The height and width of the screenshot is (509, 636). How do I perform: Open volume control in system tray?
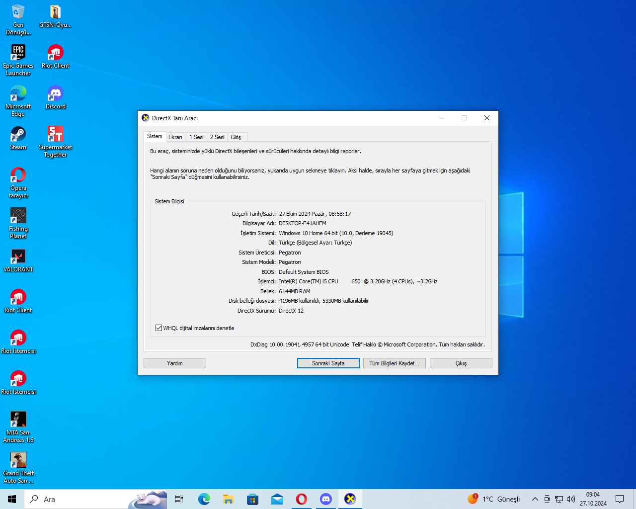pos(571,499)
